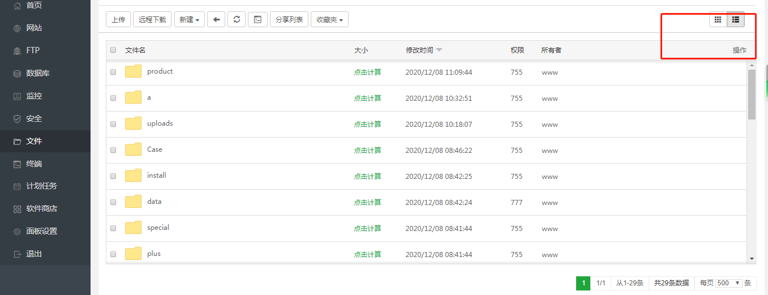Tick the checkbox for plus folder
This screenshot has width=768, height=295.
(x=113, y=254)
